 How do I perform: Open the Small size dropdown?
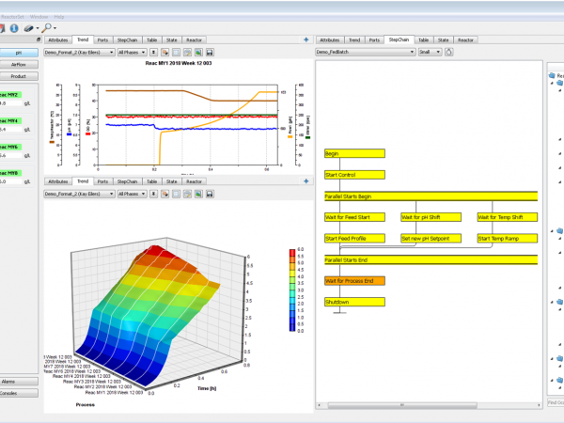click(430, 52)
